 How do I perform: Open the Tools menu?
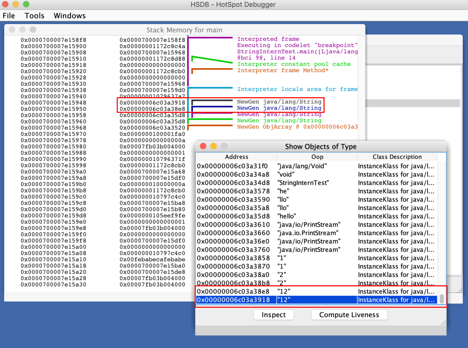[34, 16]
